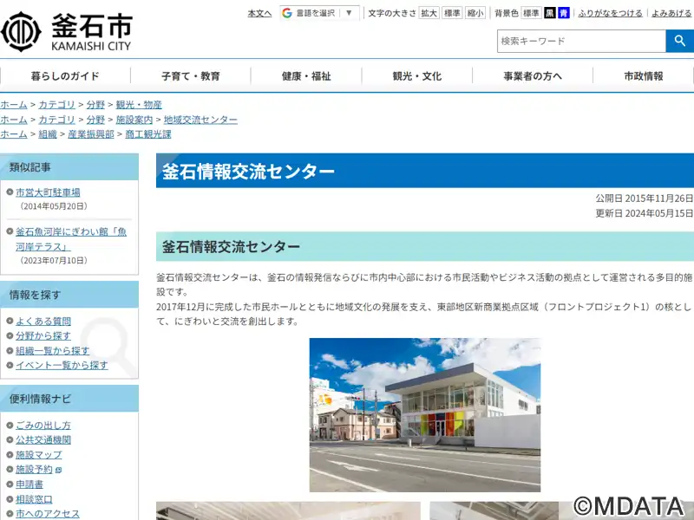Click 施設予約 external link
Screen dimensions: 694x520
pos(34,469)
